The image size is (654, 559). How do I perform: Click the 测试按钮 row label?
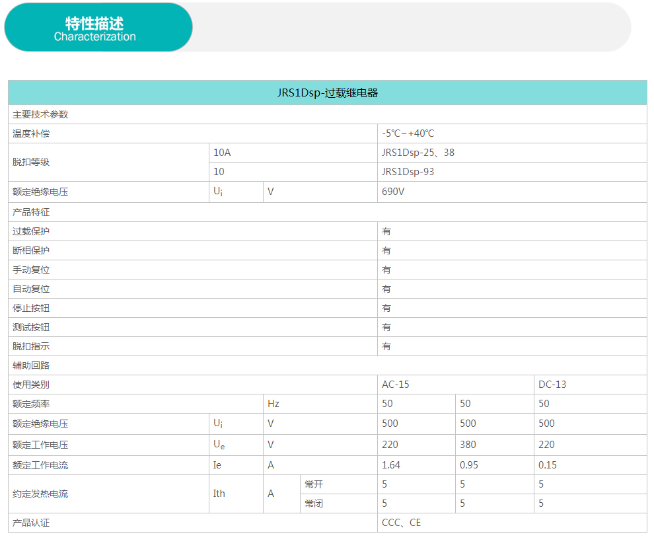(x=31, y=328)
